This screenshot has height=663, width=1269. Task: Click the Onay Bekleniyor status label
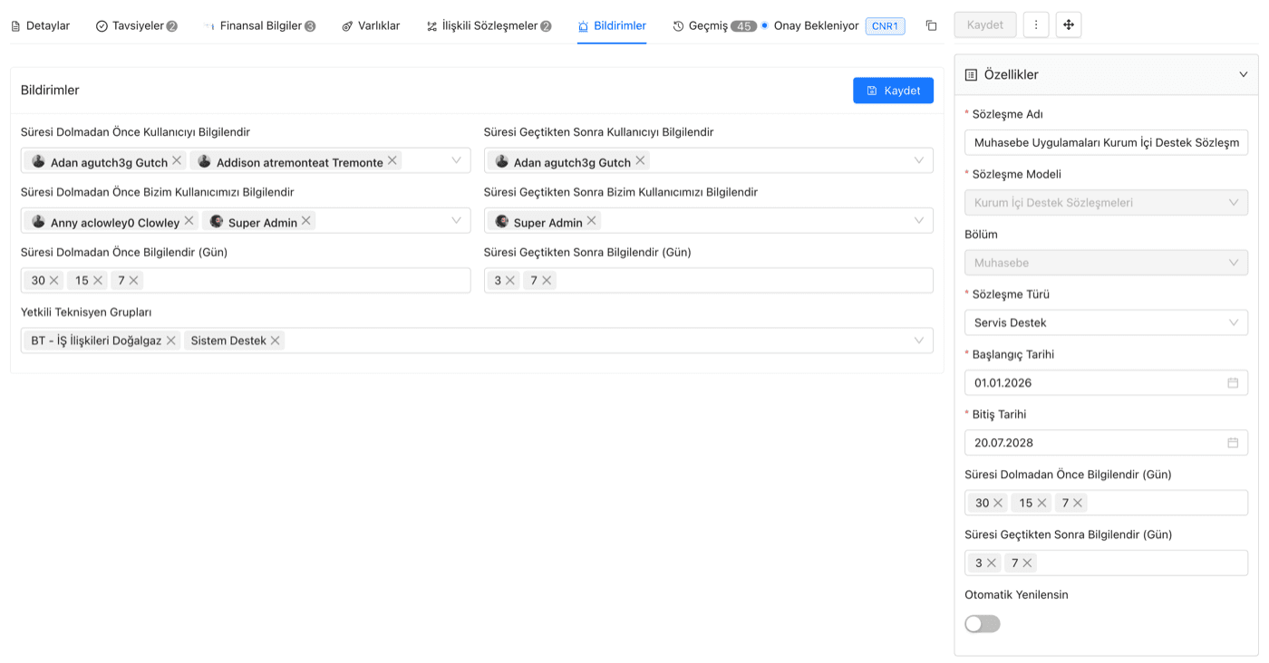816,25
